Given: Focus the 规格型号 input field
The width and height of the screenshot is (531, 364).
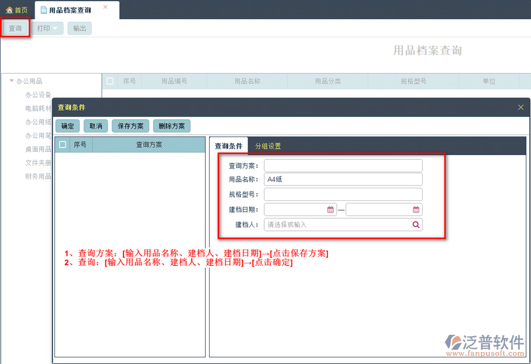Looking at the screenshot, I should click(x=343, y=194).
